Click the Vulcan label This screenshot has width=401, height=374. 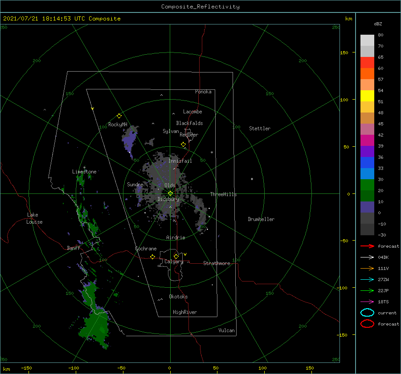[x=226, y=330]
